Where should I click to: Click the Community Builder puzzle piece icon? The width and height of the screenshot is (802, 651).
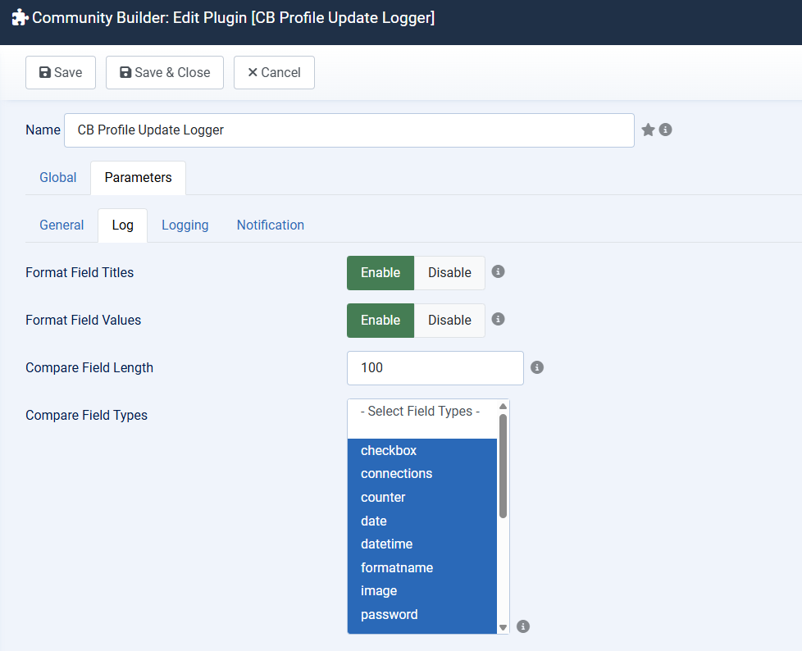click(20, 17)
